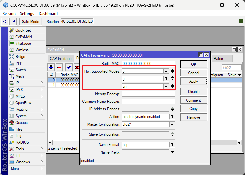Image resolution: width=245 pixels, height=175 pixels.
Task: Open RADIUS in the sidebar
Action: point(22,142)
